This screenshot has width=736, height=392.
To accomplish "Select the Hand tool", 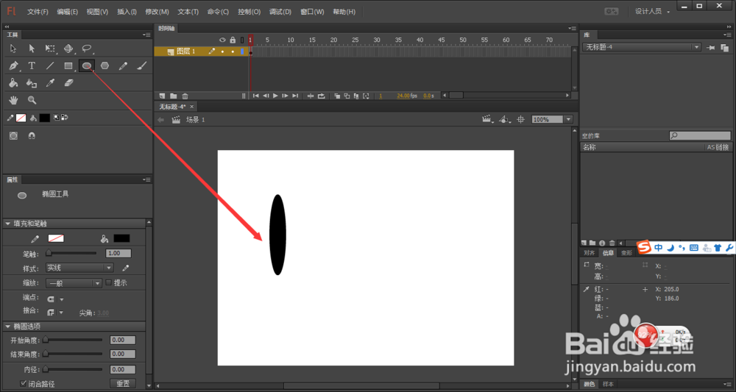I will [13, 100].
